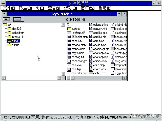Click tree pane scroll up arrow

[63, 24]
